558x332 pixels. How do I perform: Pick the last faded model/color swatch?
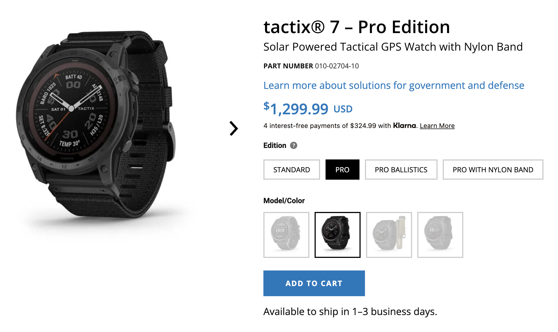440,235
